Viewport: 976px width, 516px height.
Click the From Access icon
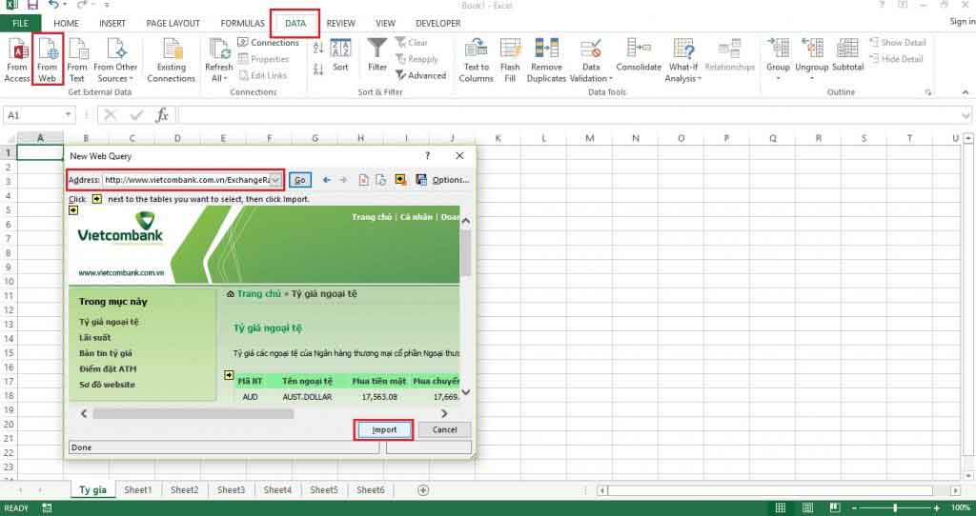[x=17, y=60]
